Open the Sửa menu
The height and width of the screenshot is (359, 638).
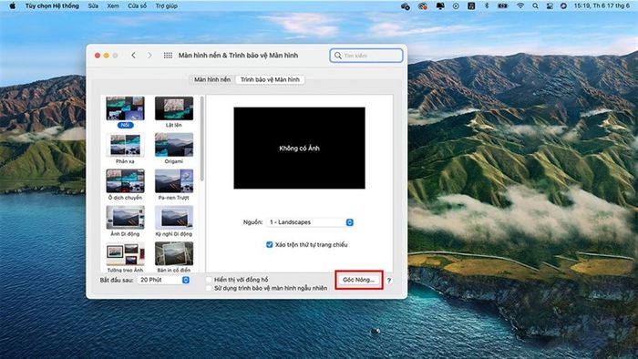point(93,6)
